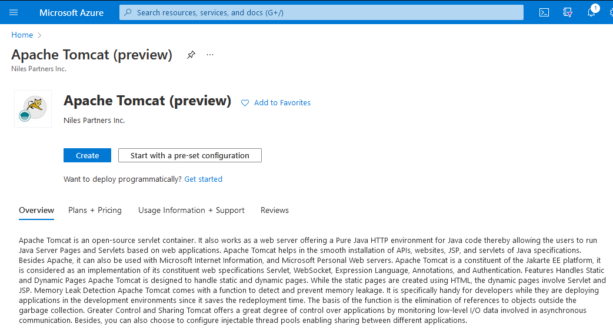Viewport: 613px width, 330px height.
Task: View the Reviews tab
Action: coord(275,210)
